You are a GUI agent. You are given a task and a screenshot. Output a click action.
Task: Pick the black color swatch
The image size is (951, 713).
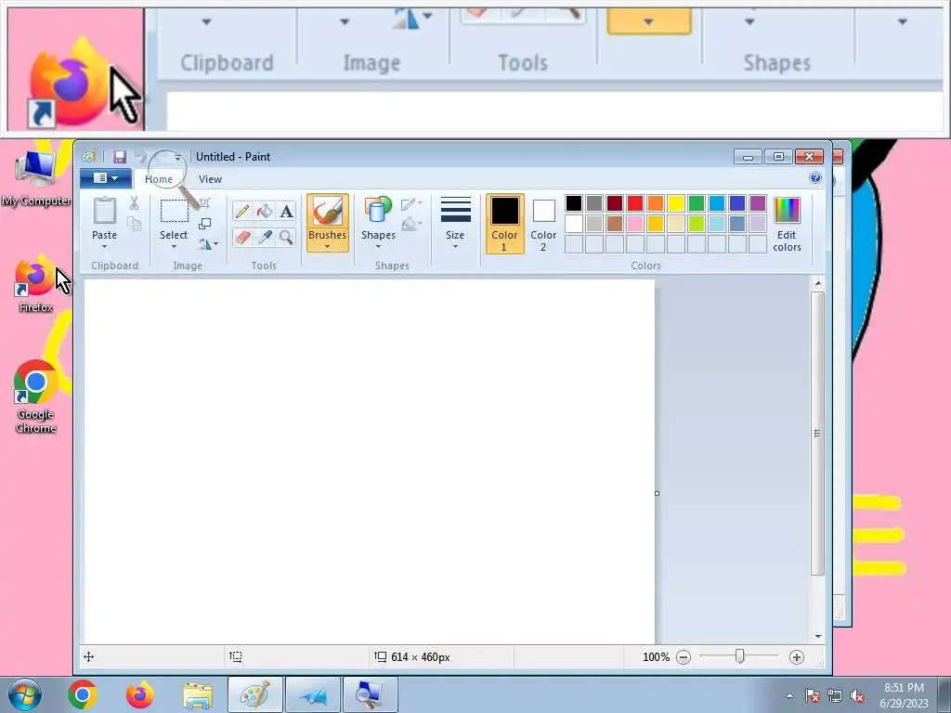[574, 203]
